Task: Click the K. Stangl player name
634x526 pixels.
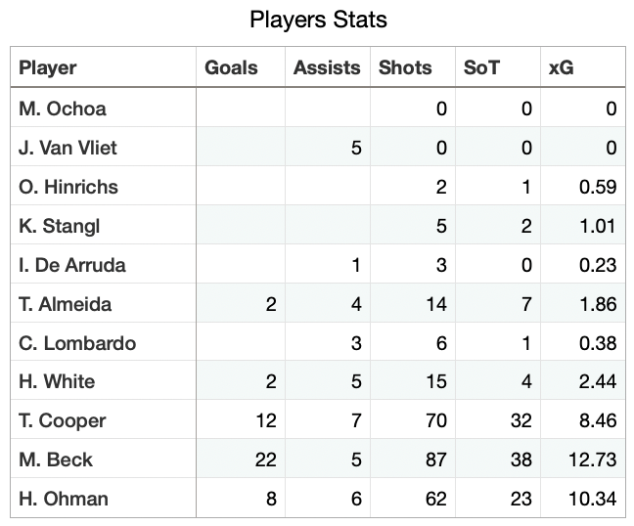Action: click(59, 226)
